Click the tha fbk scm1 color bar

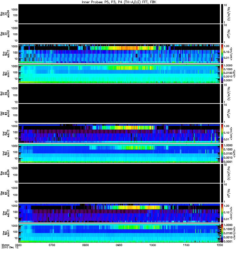[222, 74]
